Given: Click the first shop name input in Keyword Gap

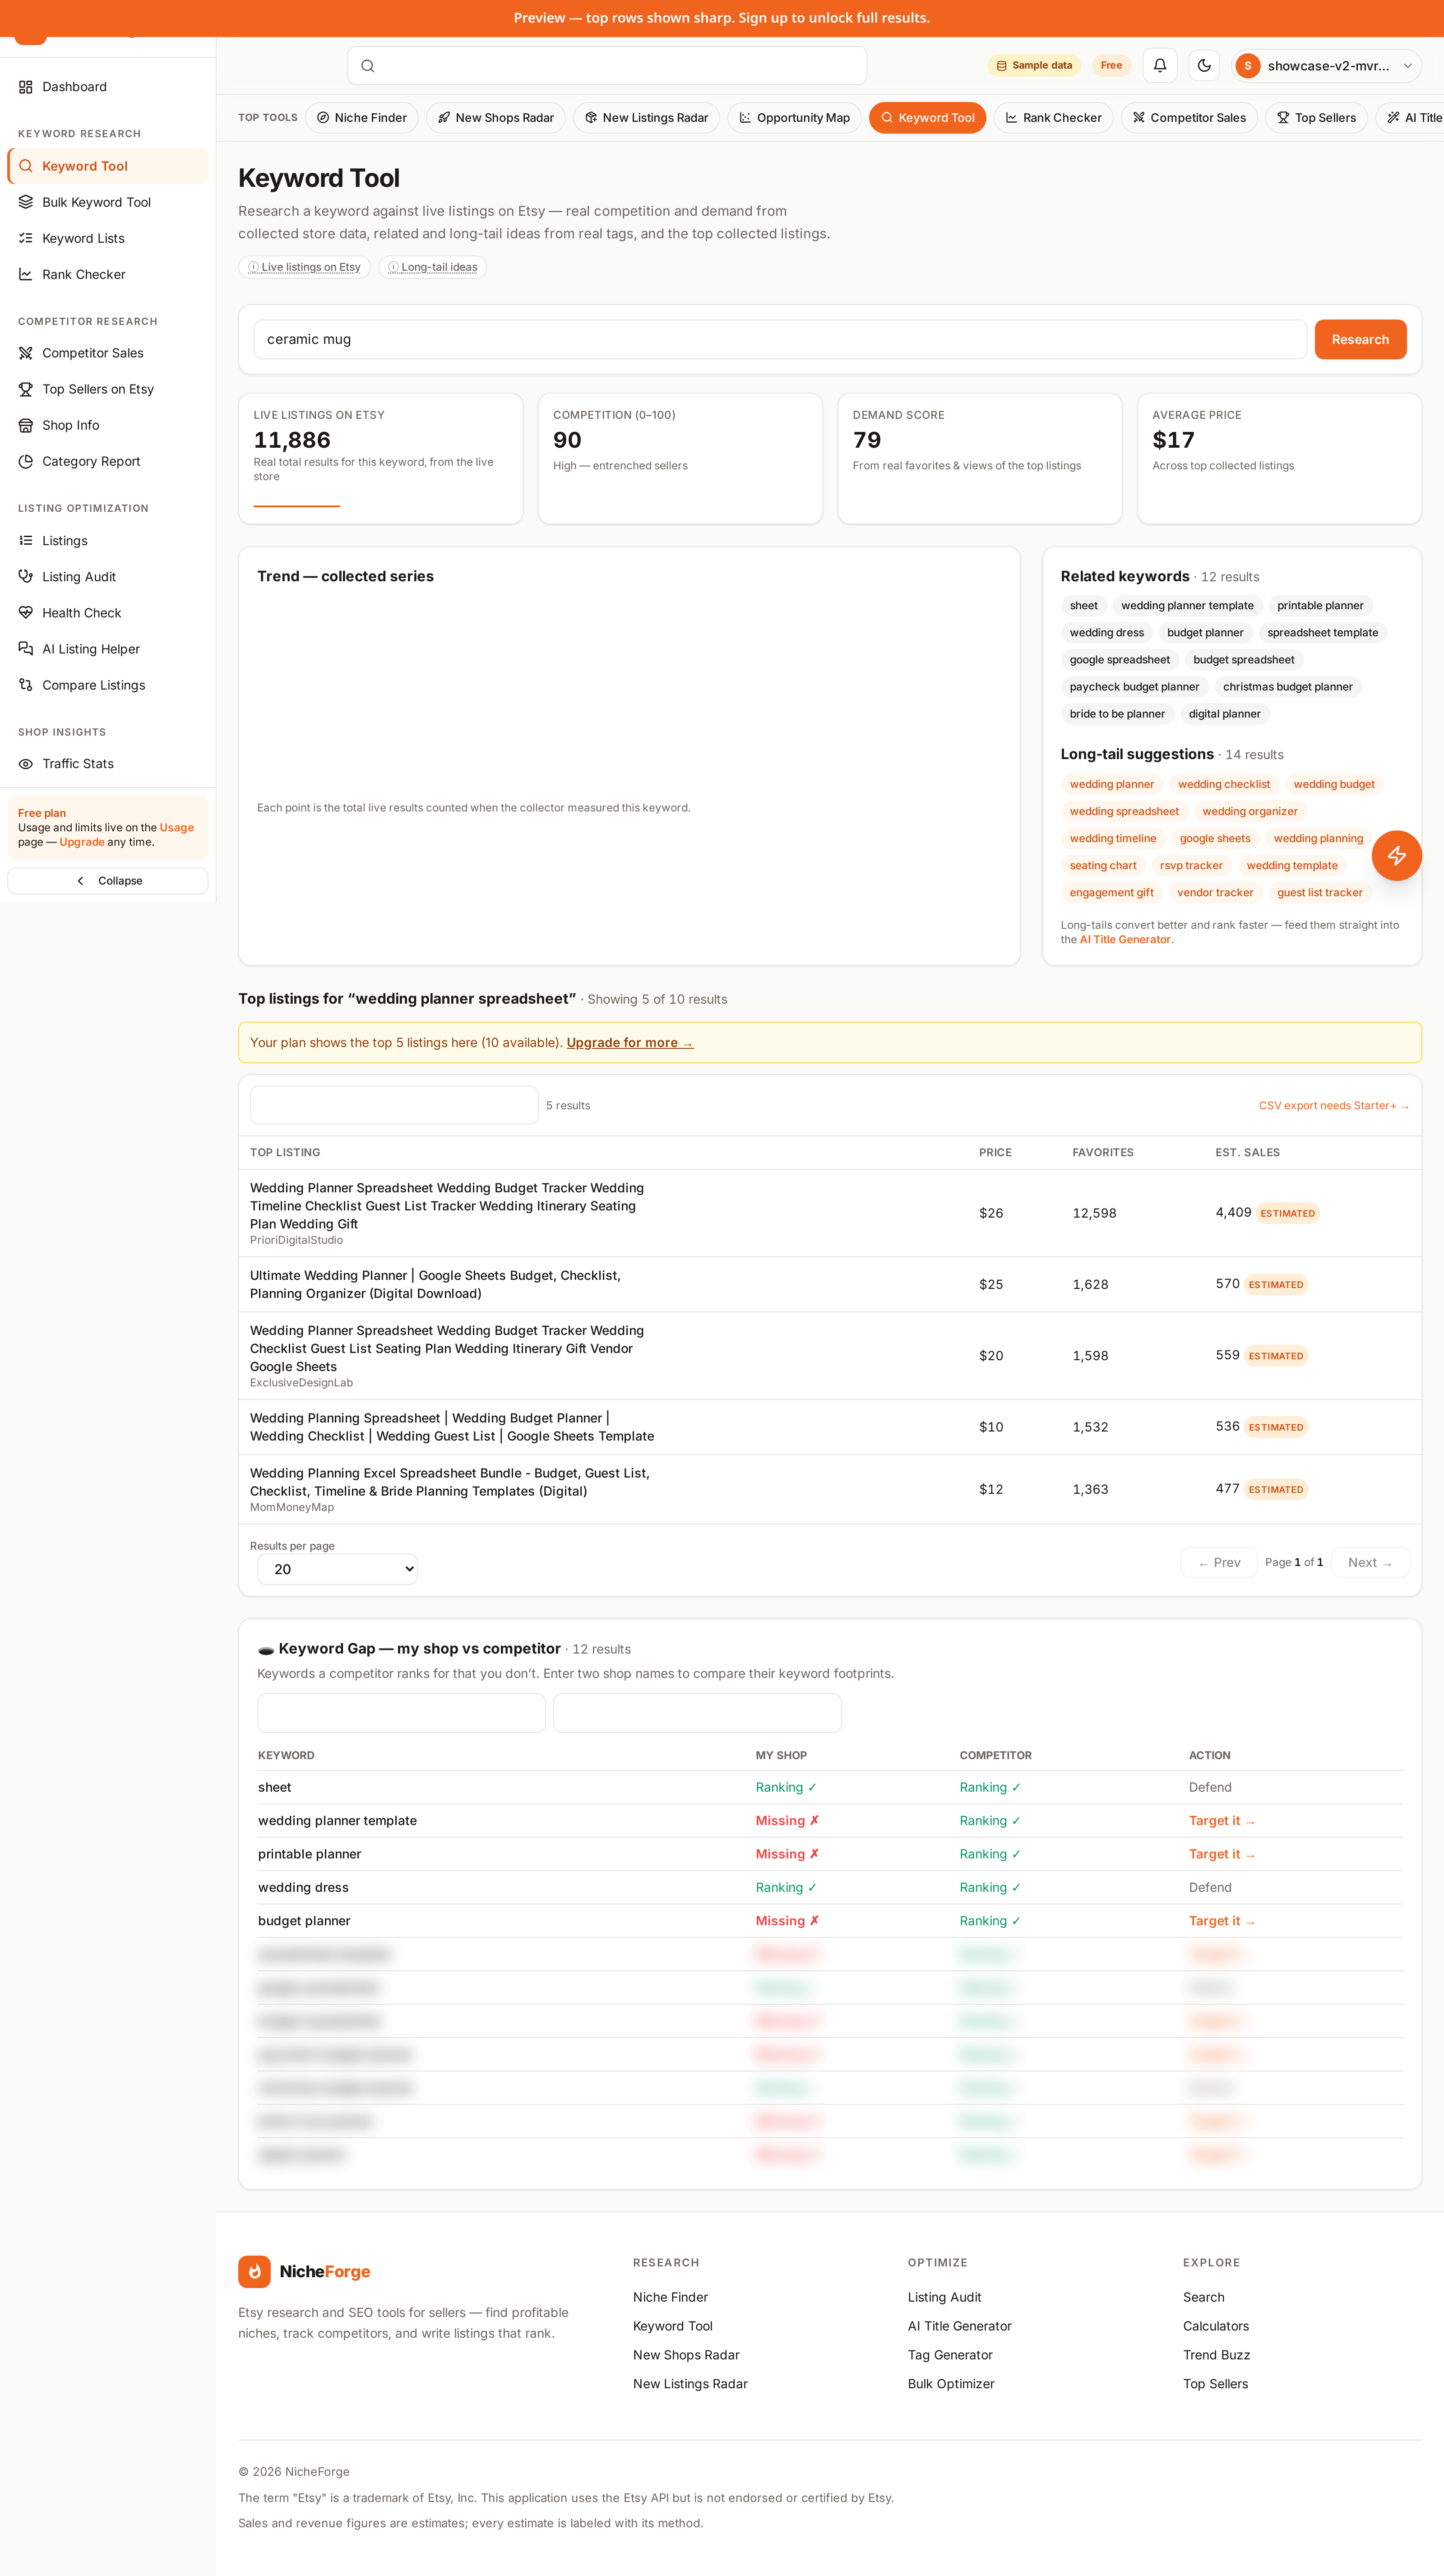Looking at the screenshot, I should point(401,1713).
